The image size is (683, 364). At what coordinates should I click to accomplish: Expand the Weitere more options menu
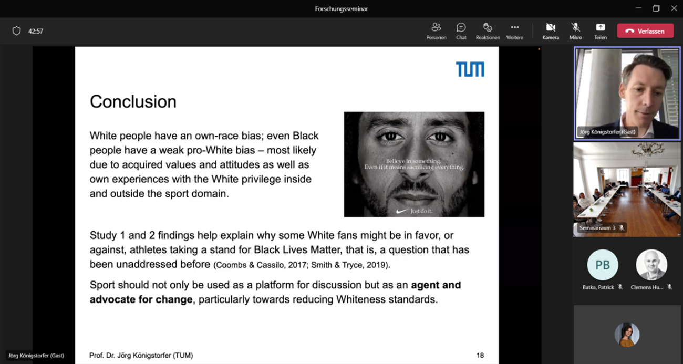(514, 31)
